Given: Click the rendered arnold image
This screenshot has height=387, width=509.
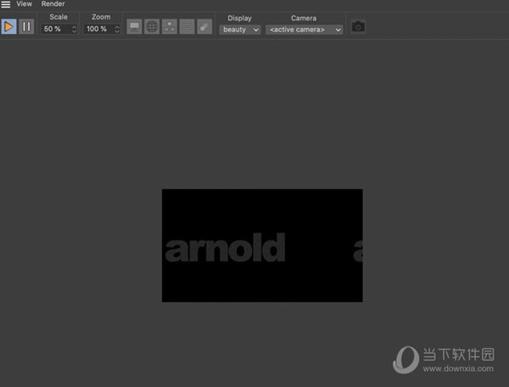Looking at the screenshot, I should click(x=262, y=245).
